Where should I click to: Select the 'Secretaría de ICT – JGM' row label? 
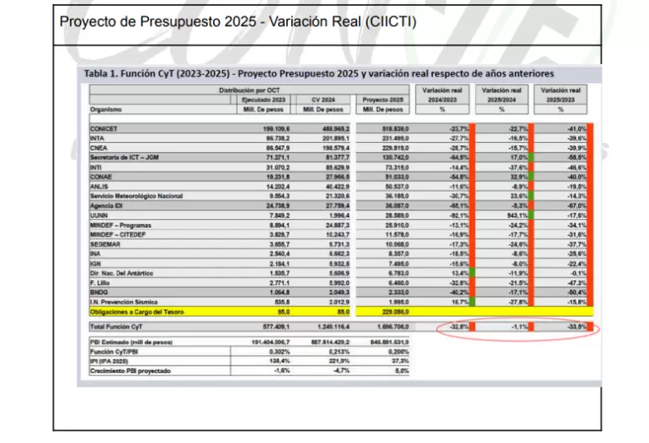pyautogui.click(x=124, y=157)
